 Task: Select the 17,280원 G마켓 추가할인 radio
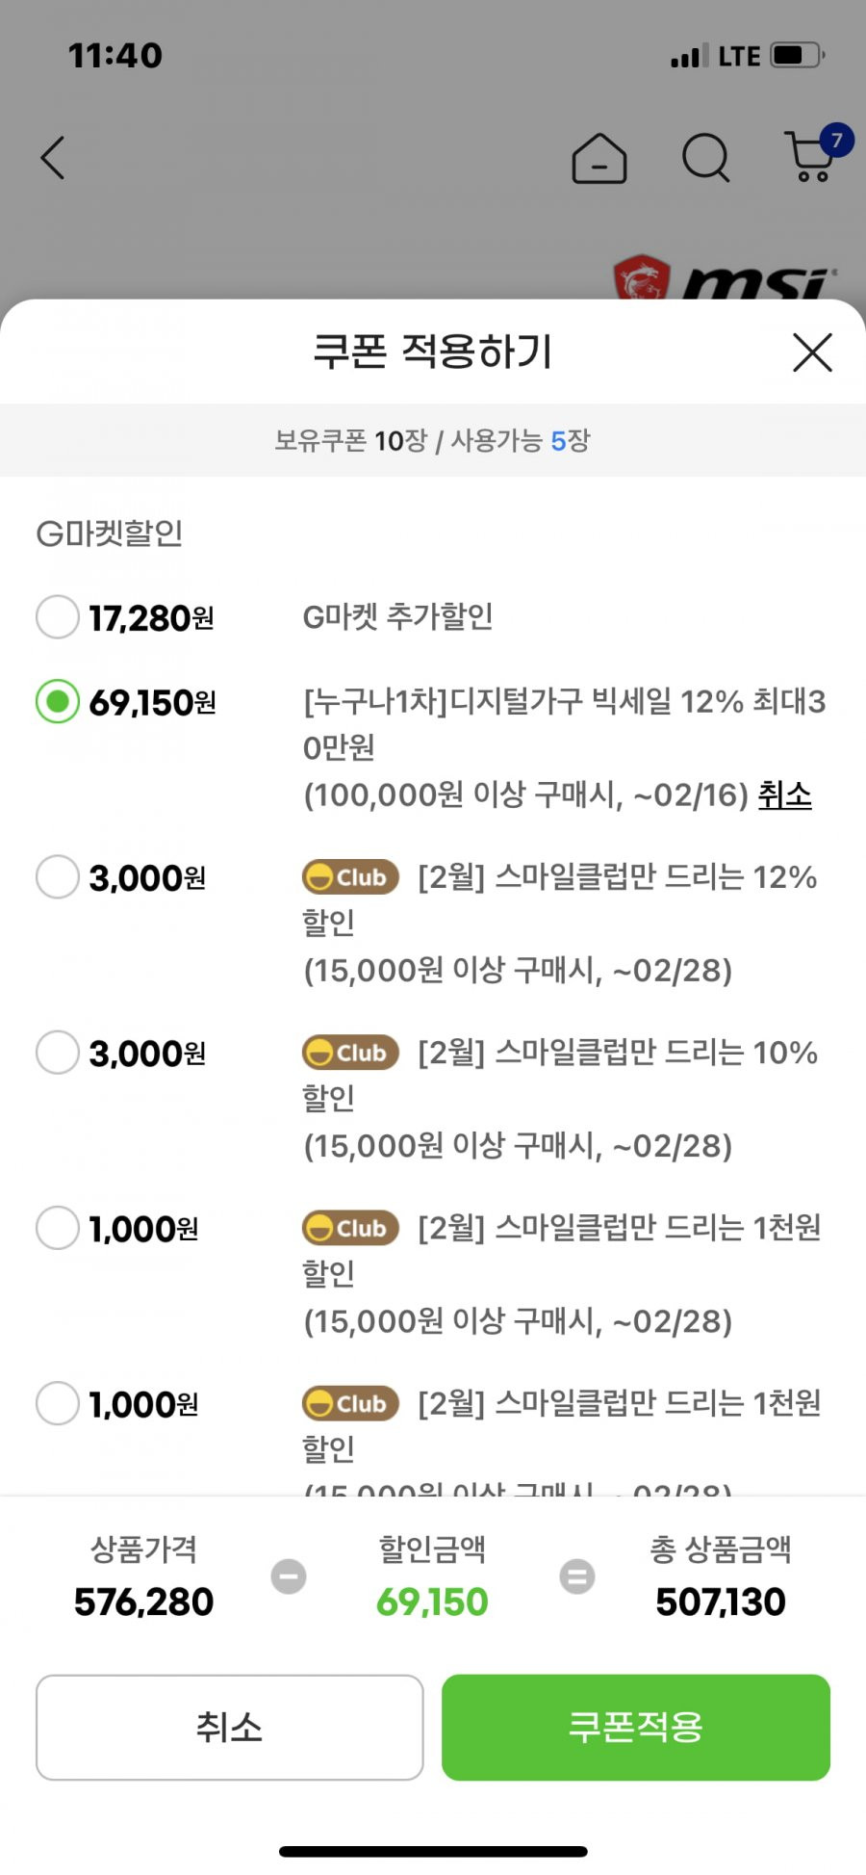58,616
